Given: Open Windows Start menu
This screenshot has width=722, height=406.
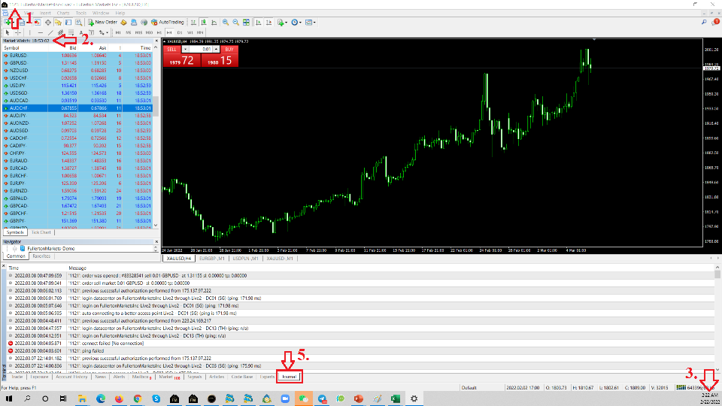Looking at the screenshot, I should [8, 398].
